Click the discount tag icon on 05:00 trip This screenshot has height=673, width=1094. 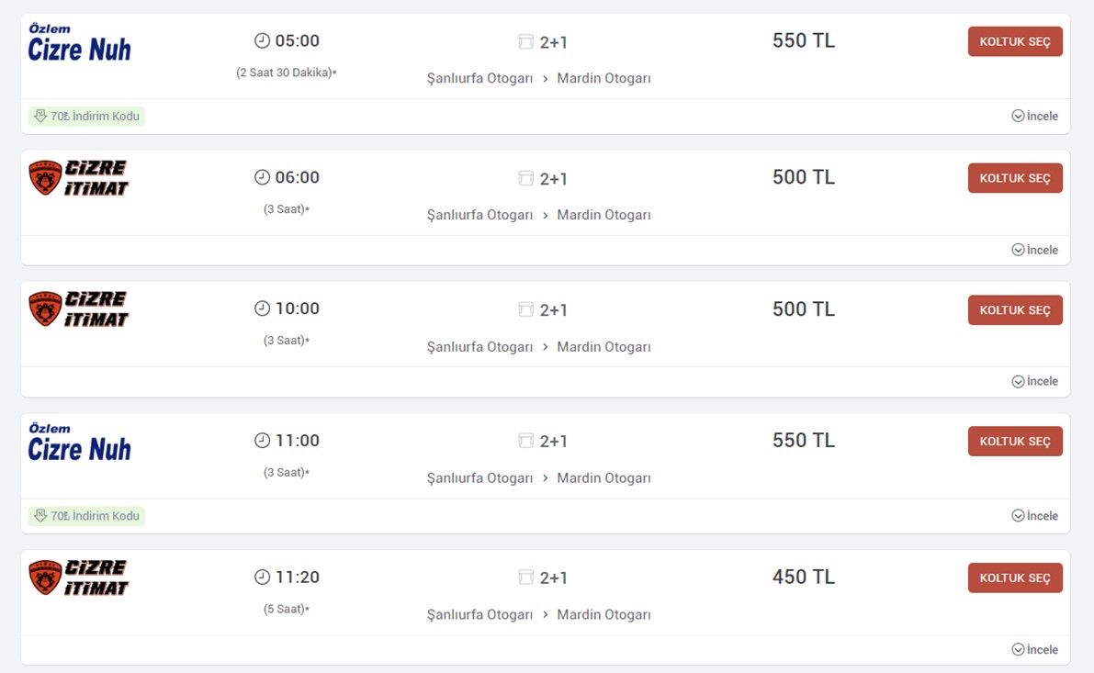tap(40, 117)
